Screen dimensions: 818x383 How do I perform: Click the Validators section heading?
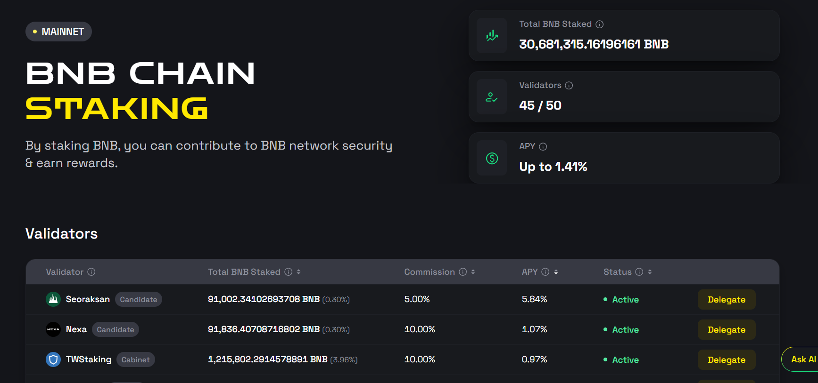61,234
